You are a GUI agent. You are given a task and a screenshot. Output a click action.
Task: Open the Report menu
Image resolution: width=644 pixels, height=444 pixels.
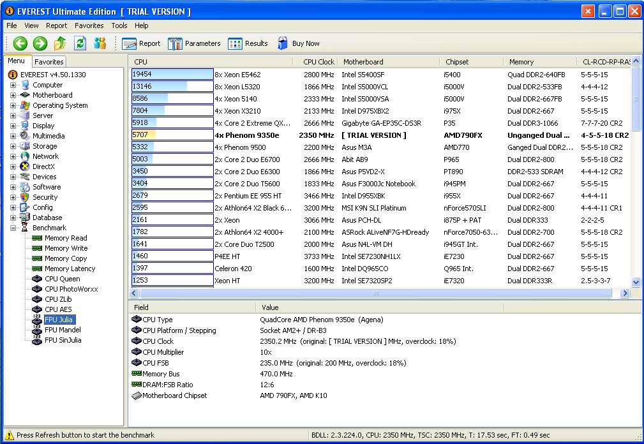[x=56, y=26]
